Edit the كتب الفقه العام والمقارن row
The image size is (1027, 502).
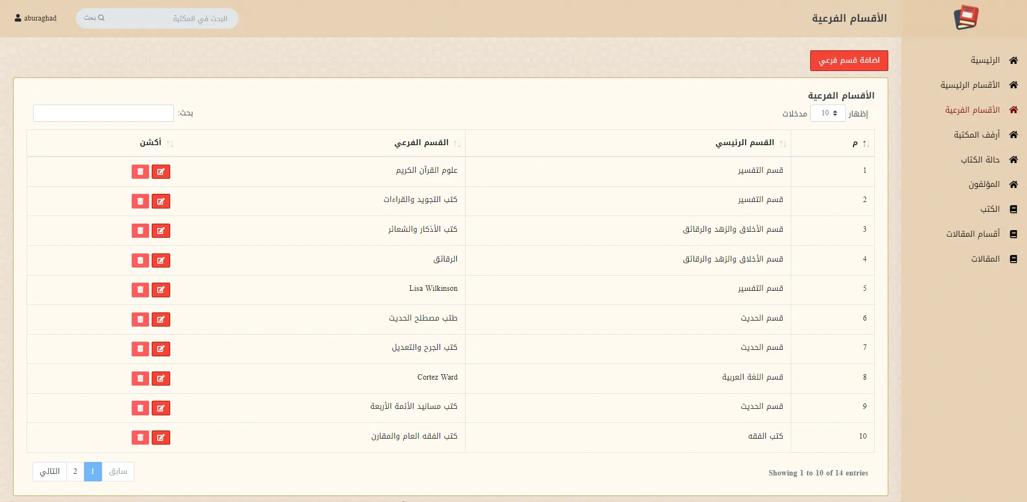click(x=161, y=438)
